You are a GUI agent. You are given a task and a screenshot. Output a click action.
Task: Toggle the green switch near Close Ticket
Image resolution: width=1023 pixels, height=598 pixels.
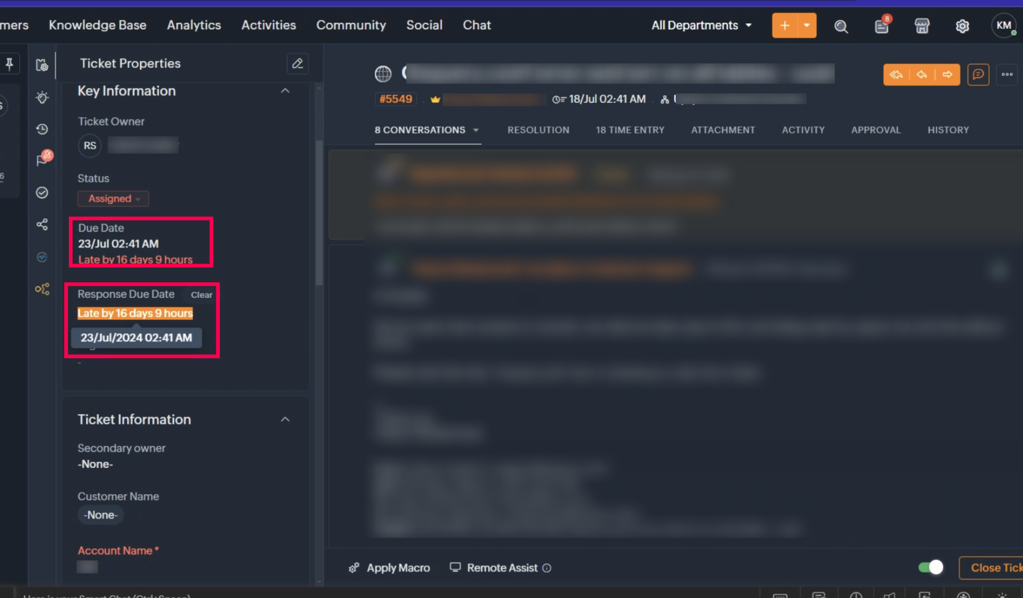coord(931,567)
